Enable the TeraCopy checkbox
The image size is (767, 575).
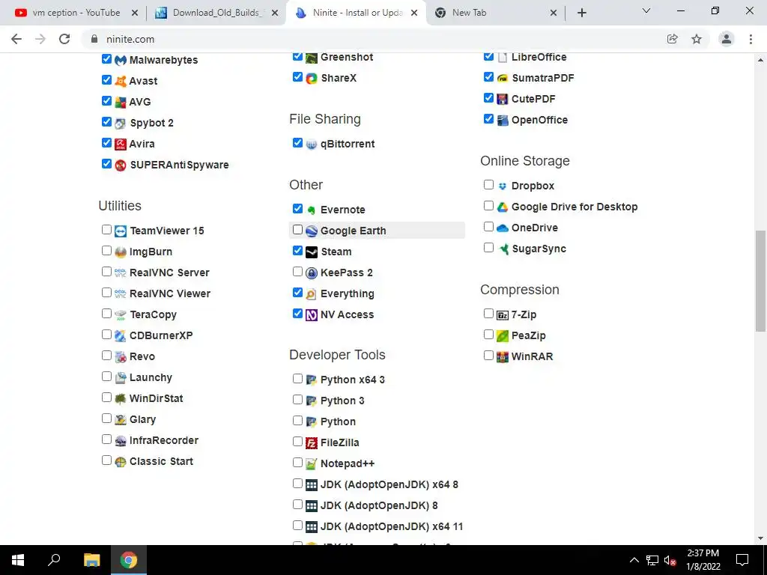tap(106, 314)
